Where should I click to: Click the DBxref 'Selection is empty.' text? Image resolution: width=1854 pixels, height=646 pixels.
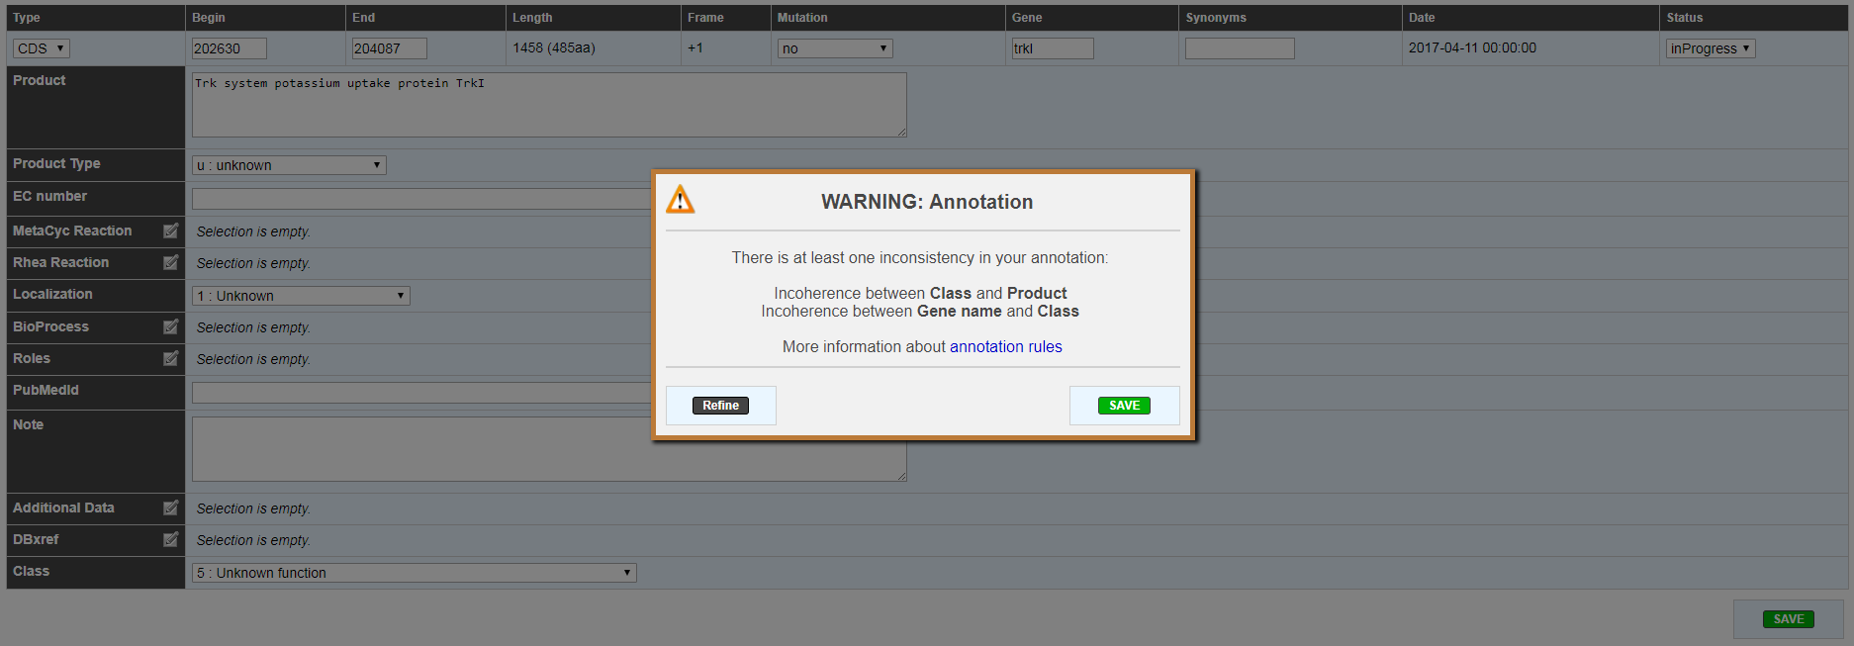[x=253, y=540]
